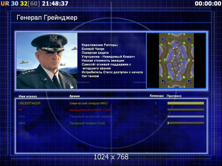Select start position 1 on minimap
This screenshot has width=222, height=166.
pyautogui.click(x=189, y=40)
